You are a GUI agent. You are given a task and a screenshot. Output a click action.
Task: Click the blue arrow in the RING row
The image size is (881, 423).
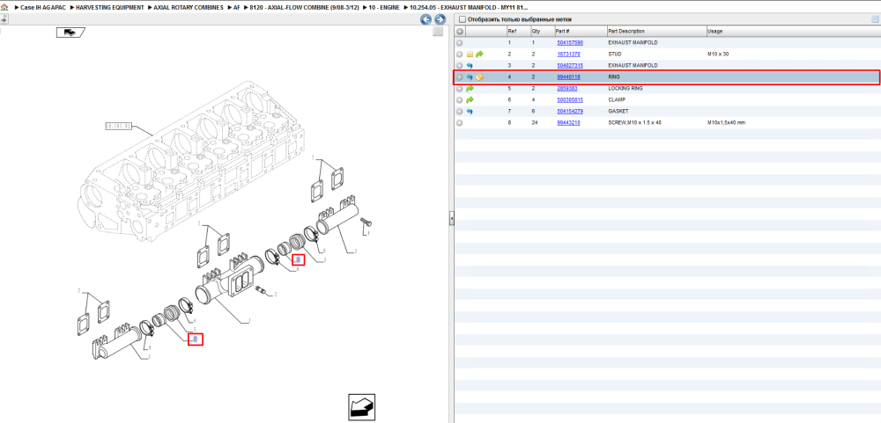tap(470, 77)
